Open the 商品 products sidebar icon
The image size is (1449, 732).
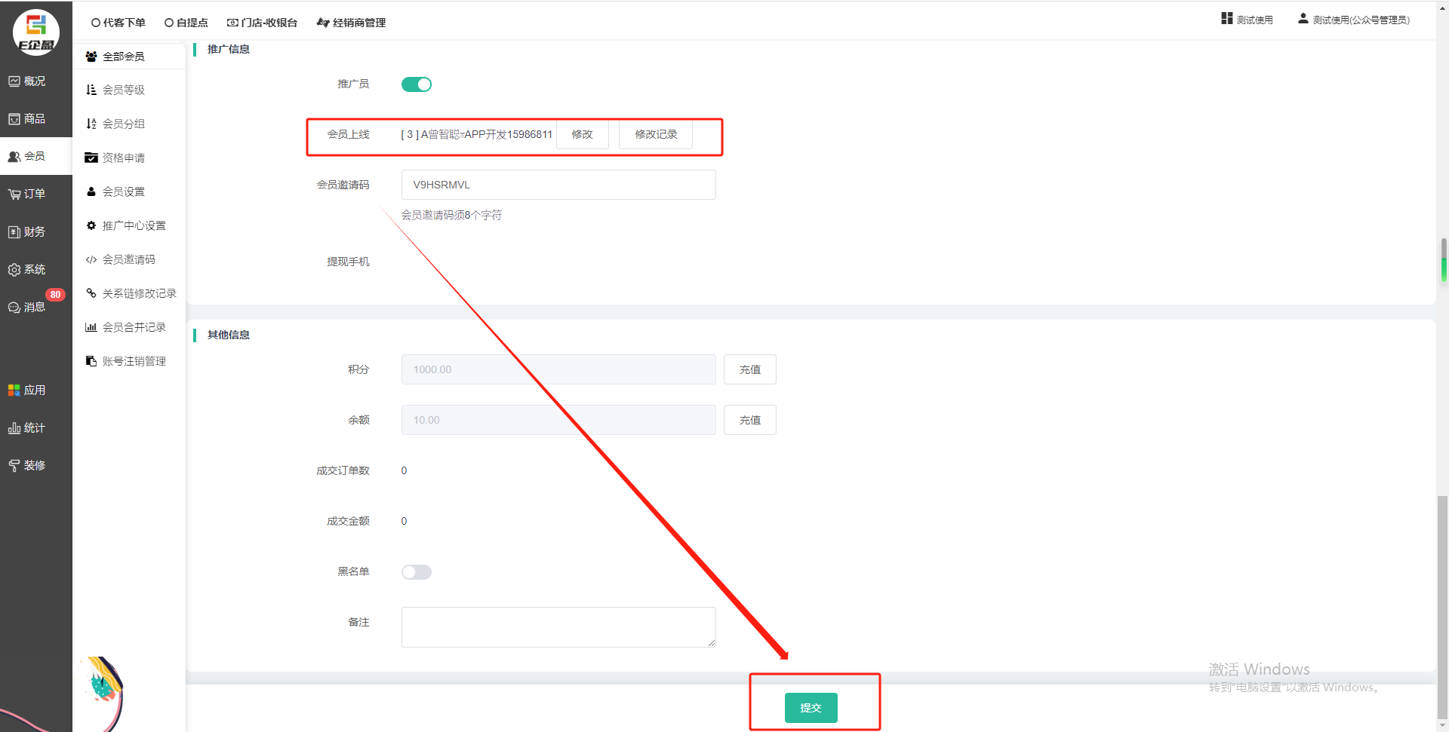click(14, 119)
